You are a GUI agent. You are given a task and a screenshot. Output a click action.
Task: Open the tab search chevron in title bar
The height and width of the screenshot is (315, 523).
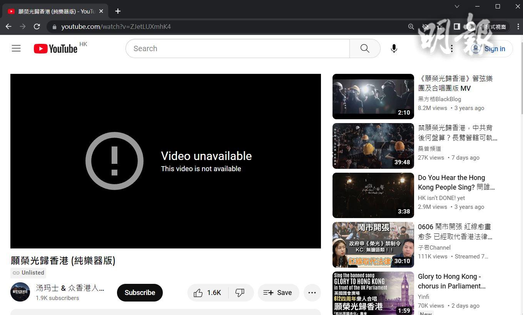[x=457, y=7]
